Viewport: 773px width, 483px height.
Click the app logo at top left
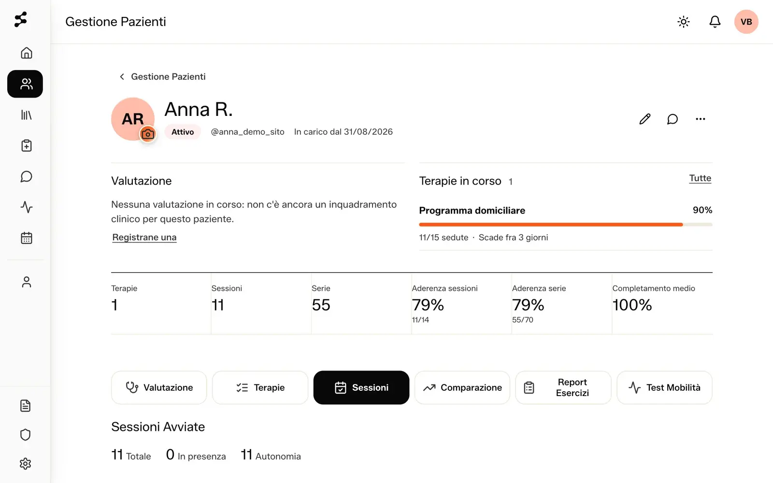click(21, 20)
